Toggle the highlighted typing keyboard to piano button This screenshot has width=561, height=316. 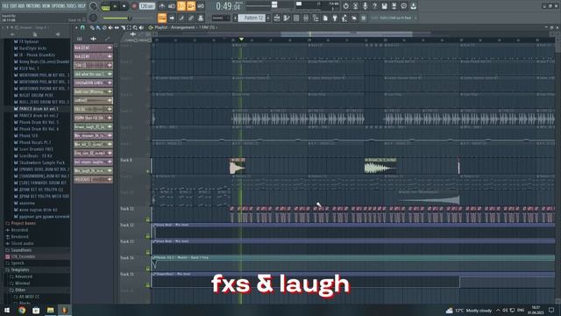pos(162,18)
